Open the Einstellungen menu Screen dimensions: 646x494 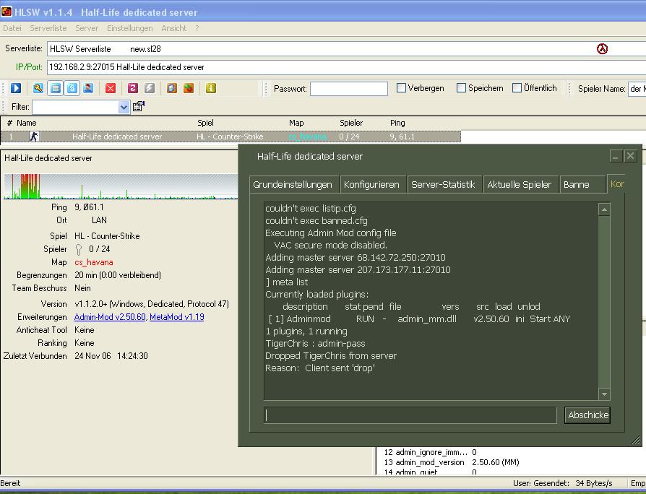129,28
